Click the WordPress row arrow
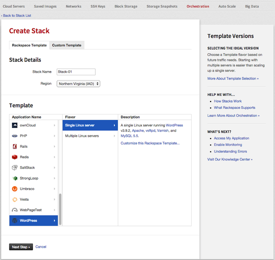 point(55,220)
